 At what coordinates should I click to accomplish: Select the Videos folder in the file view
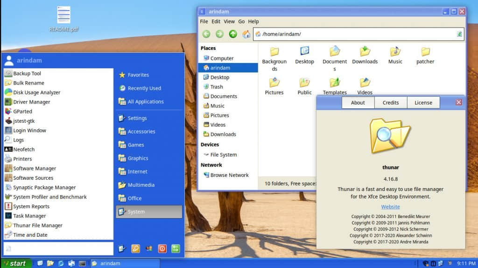(x=365, y=82)
